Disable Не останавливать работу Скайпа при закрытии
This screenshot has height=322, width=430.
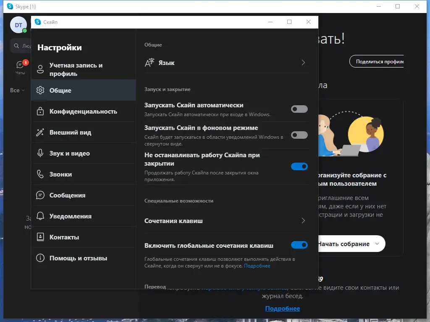(x=299, y=166)
